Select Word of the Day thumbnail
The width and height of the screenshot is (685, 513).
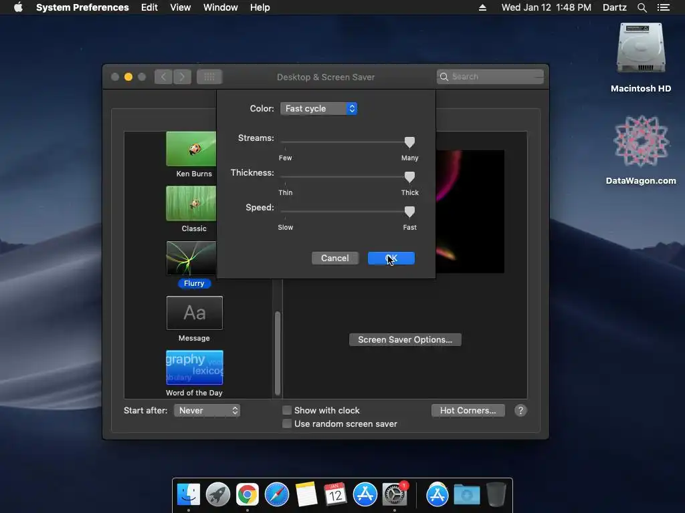195,368
